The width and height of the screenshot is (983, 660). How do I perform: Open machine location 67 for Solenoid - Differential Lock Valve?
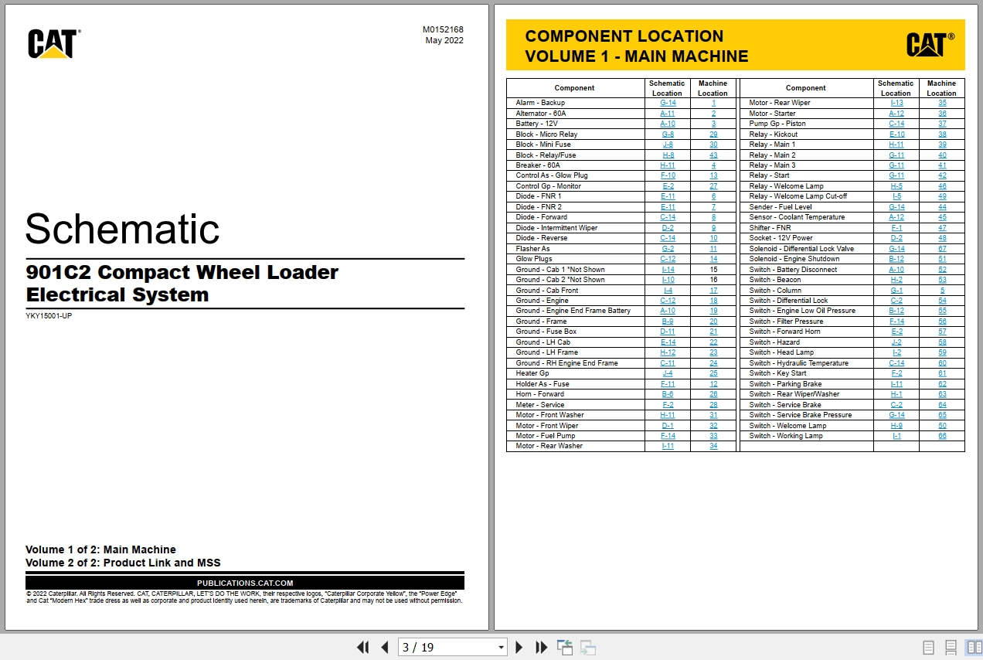(942, 249)
